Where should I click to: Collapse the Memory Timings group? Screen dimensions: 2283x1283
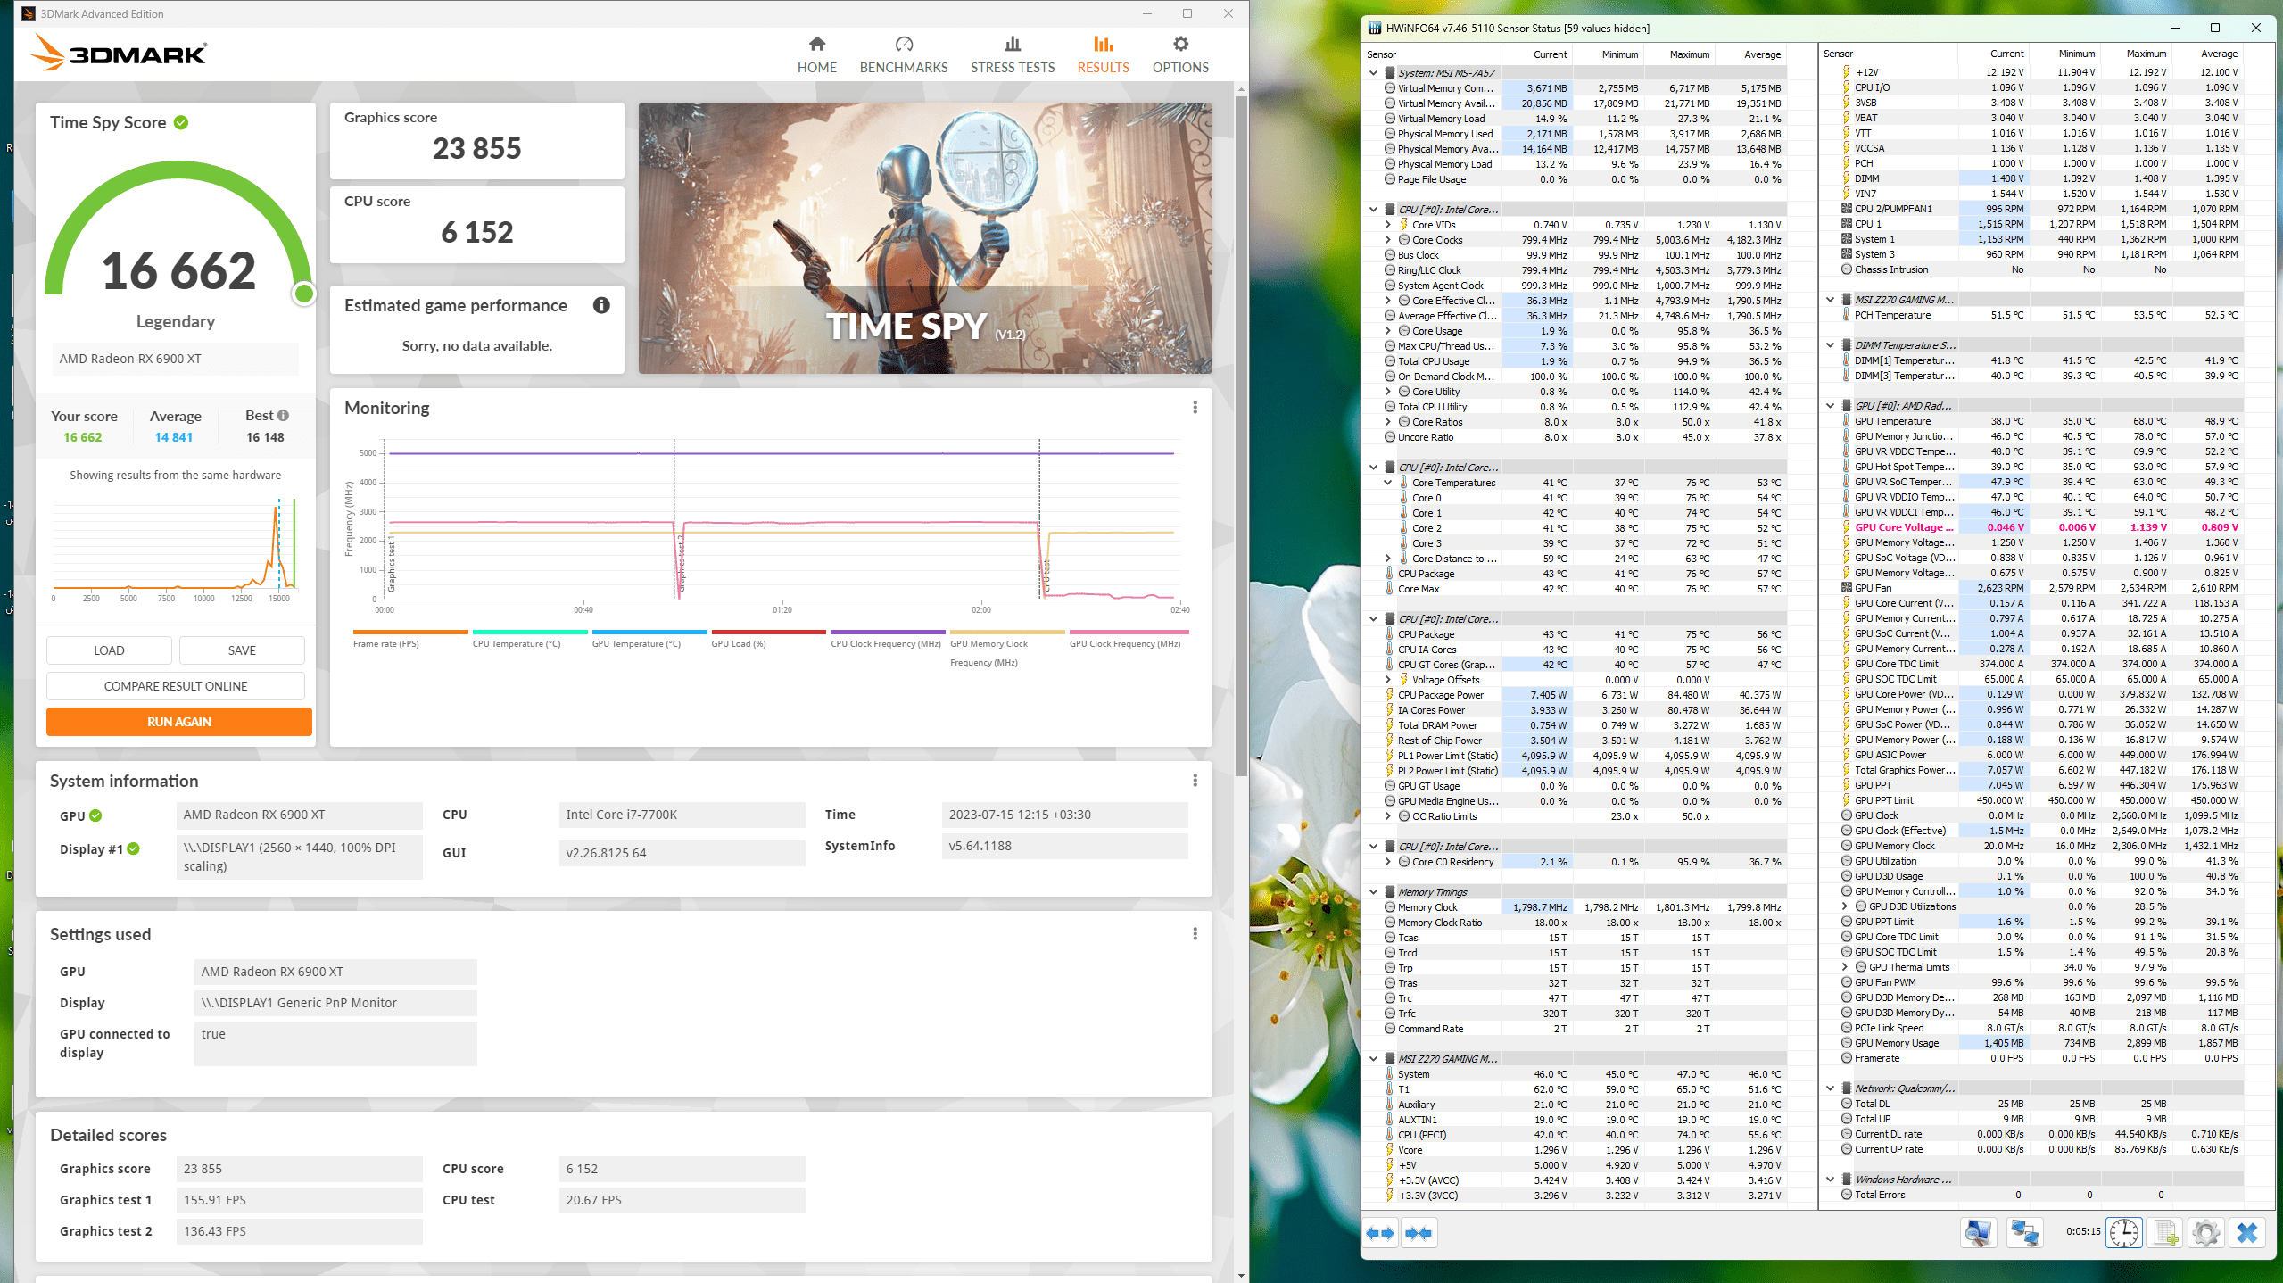(1373, 892)
